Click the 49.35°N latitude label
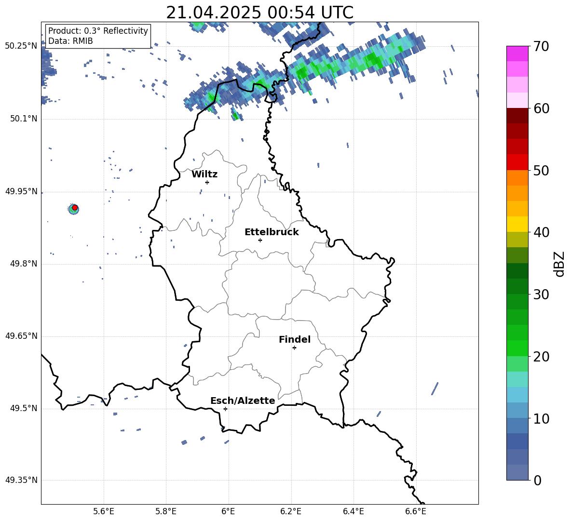This screenshot has height=521, width=571. pos(21,480)
